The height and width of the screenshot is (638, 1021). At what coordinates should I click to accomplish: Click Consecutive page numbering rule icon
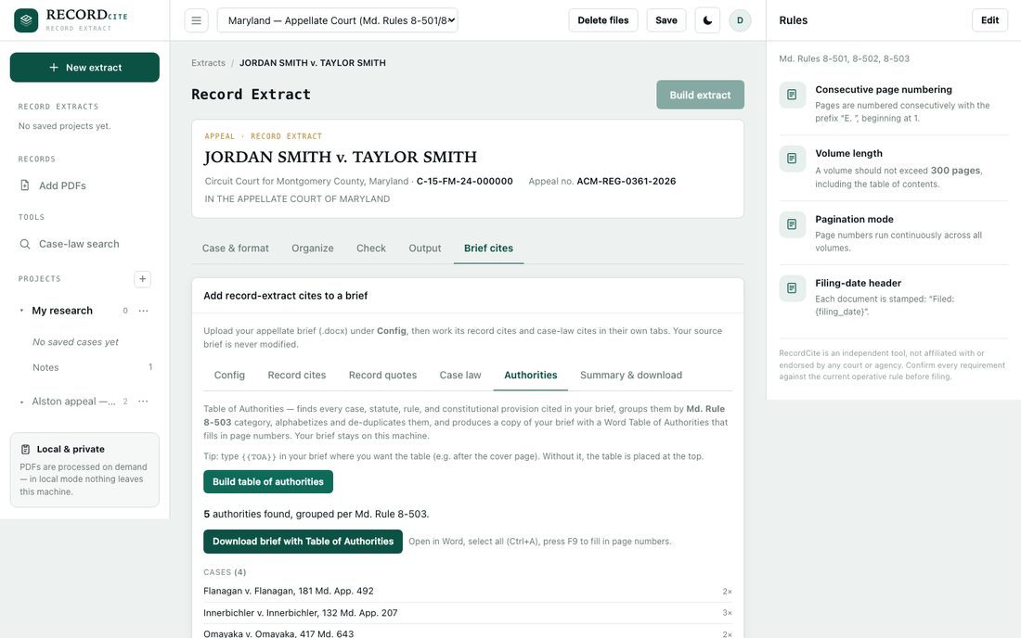pos(792,95)
